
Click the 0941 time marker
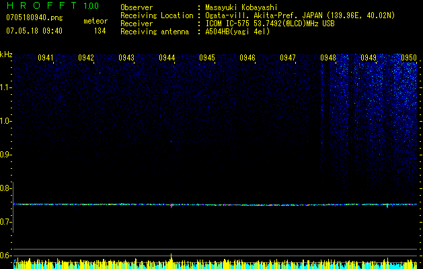coord(45,58)
